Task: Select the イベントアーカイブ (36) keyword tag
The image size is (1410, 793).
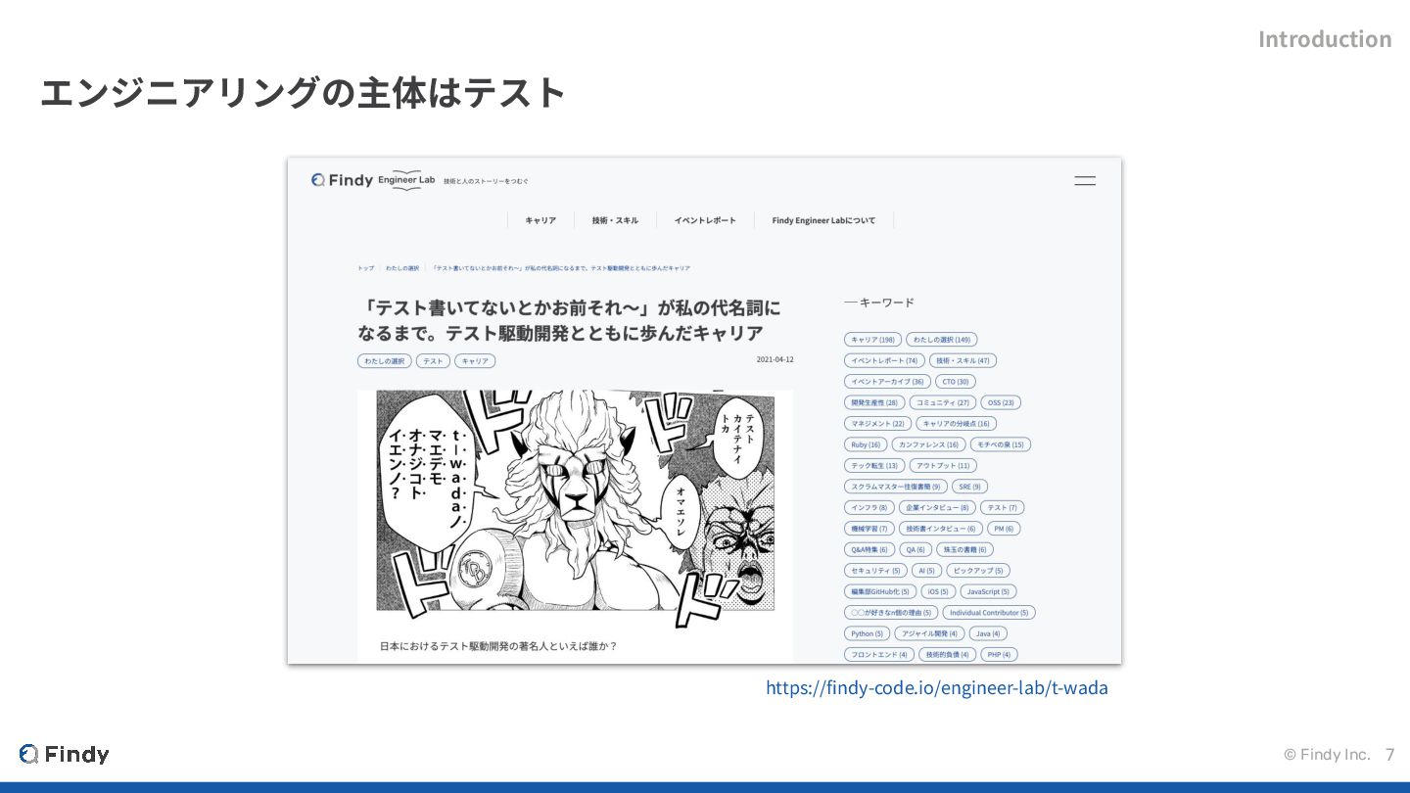Action: pos(887,382)
